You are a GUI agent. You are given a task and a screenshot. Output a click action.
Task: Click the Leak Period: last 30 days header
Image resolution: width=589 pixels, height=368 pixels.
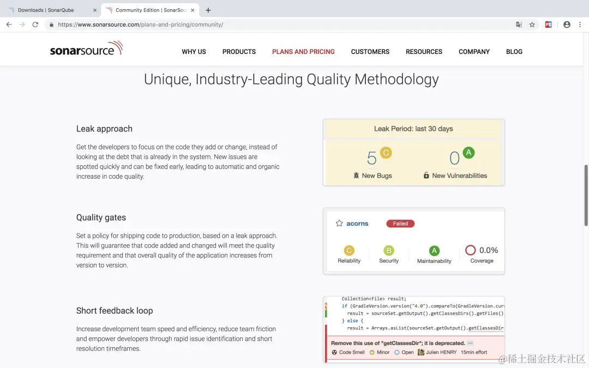413,129
